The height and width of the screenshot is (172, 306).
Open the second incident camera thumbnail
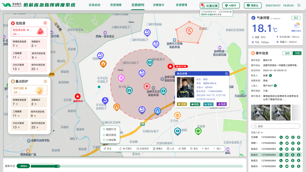[x=281, y=112]
